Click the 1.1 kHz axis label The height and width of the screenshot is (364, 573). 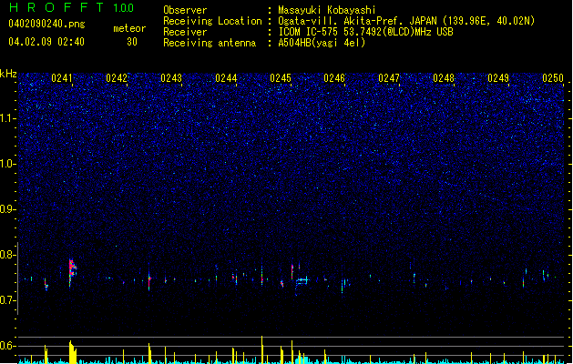[8, 118]
